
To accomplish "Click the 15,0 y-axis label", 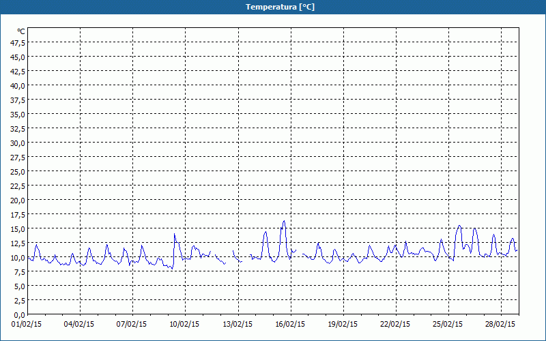I will click(18, 229).
